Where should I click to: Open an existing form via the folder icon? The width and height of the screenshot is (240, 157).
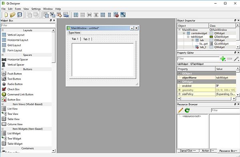(13, 15)
